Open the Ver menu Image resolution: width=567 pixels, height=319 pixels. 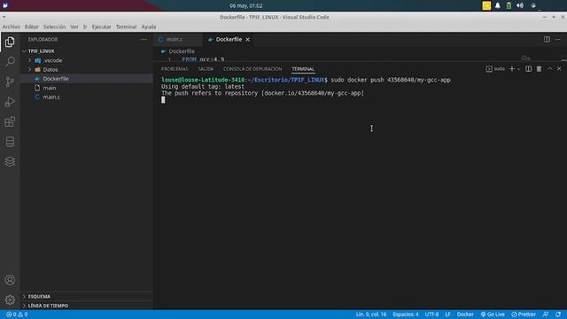coord(74,27)
